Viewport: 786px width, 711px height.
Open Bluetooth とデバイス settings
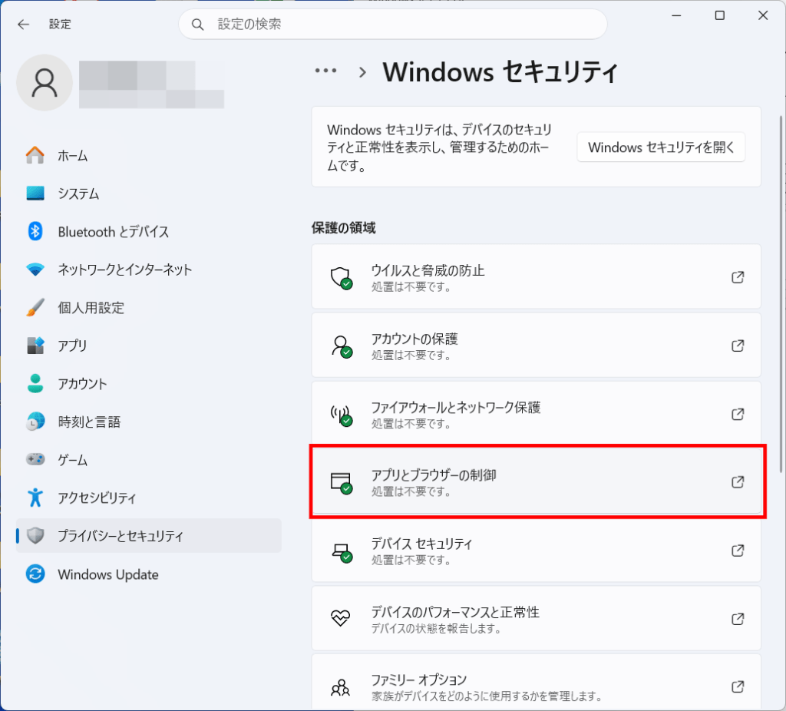(113, 232)
